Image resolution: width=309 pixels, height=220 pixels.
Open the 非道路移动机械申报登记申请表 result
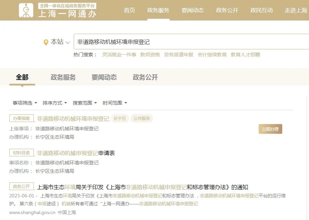[76, 153]
